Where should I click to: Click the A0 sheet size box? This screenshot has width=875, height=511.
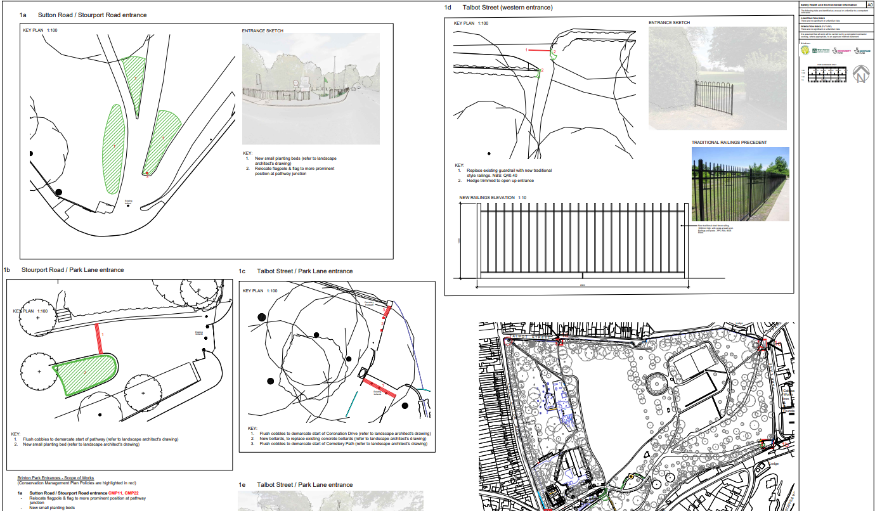coord(869,4)
